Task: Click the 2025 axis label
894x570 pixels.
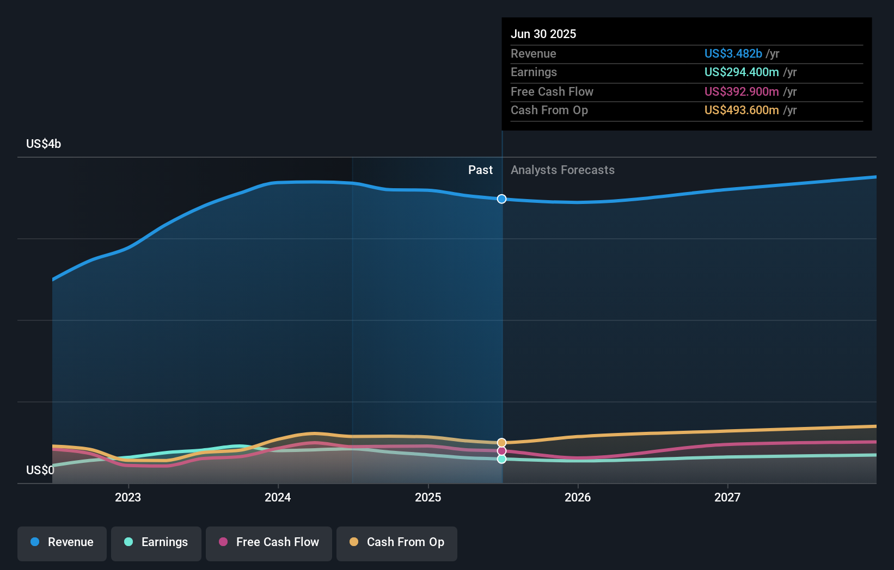Action: pyautogui.click(x=428, y=497)
